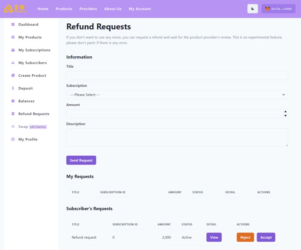Click the Swap sidebar label

click(x=23, y=127)
